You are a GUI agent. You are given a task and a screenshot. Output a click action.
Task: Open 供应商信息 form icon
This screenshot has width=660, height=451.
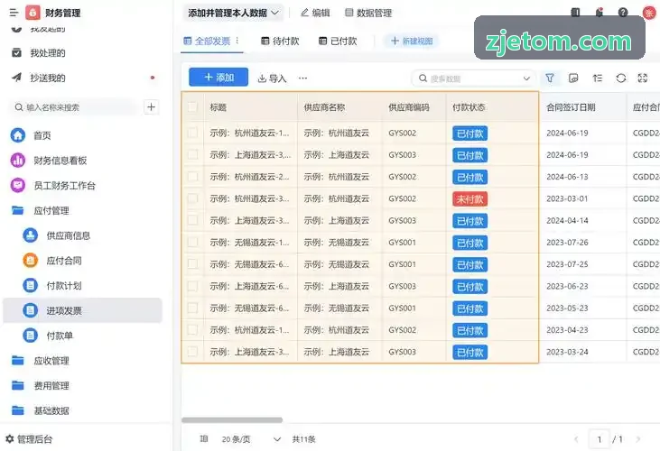click(x=31, y=235)
